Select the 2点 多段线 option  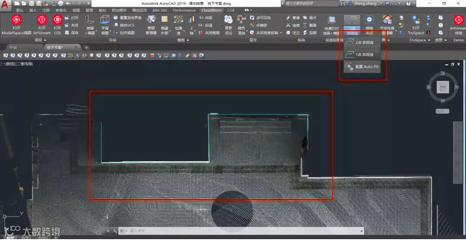(362, 42)
